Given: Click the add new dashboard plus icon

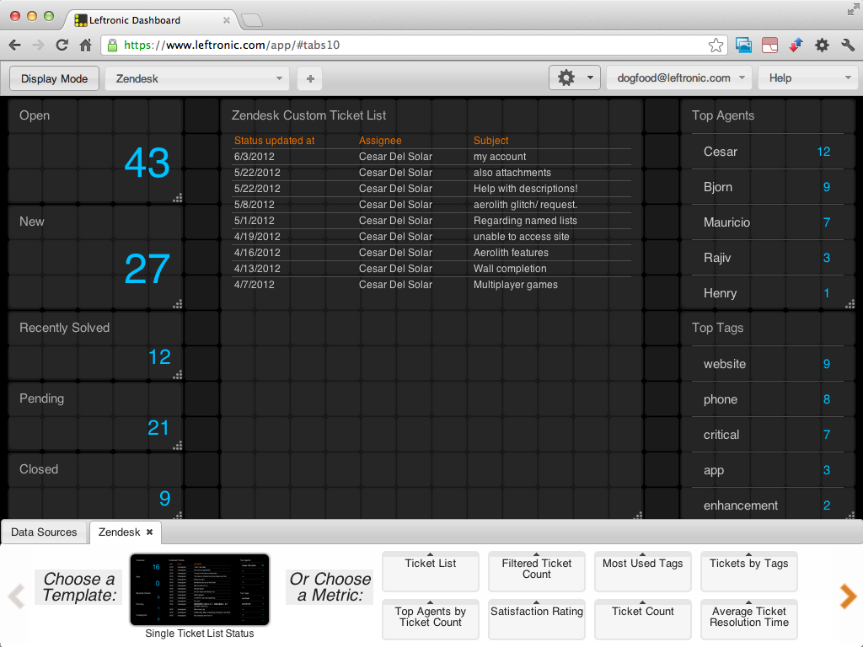Looking at the screenshot, I should [310, 78].
